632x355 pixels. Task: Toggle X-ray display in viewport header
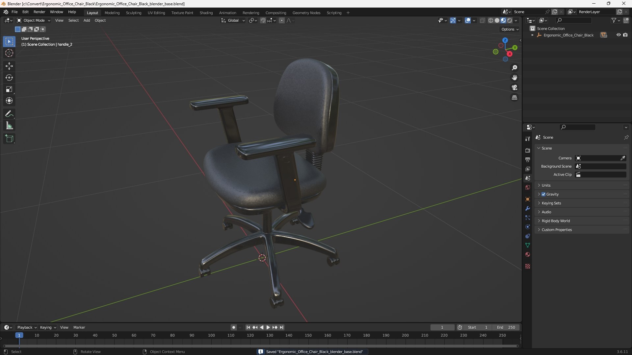pos(482,20)
